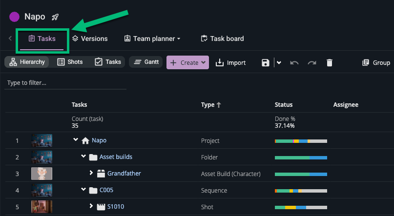Image resolution: width=394 pixels, height=216 pixels.
Task: Open the S1010 shot link
Action: [116, 206]
